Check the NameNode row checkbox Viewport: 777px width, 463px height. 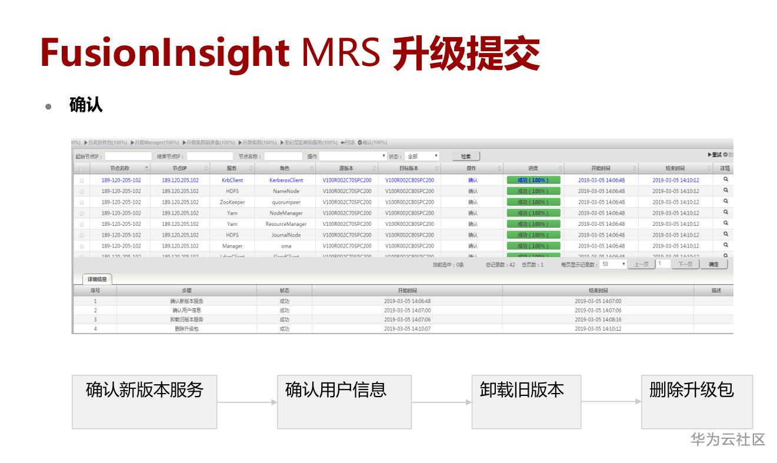[82, 191]
